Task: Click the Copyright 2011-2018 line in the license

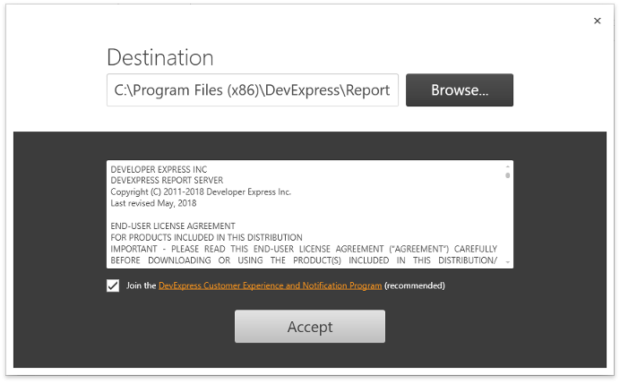Action: [201, 191]
